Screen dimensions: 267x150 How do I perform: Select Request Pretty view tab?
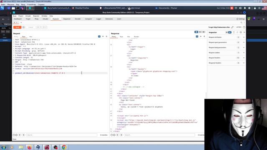pyautogui.click(x=16, y=37)
